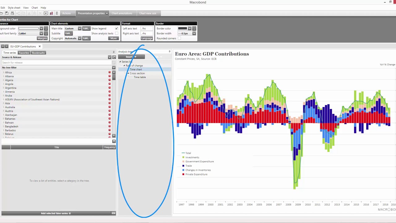Click the More button in Chart elements
Viewport: 396px width, 223px height.
pos(114,38)
